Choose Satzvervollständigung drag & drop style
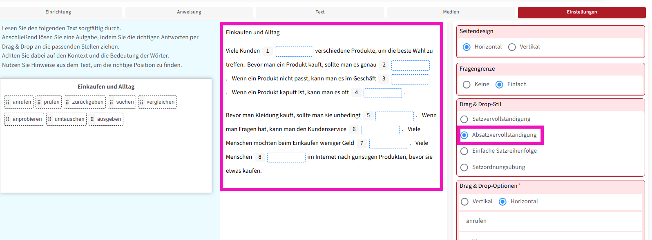This screenshot has height=240, width=652. 464,119
